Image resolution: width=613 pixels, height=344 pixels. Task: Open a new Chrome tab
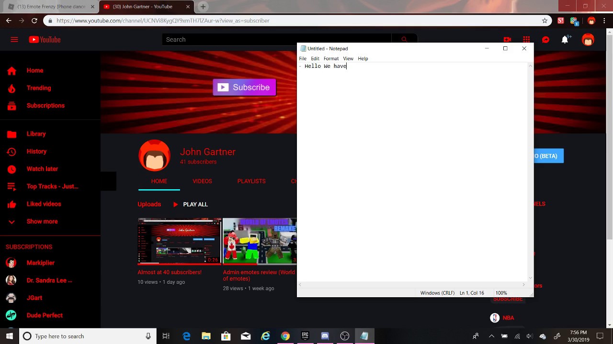[x=203, y=7]
